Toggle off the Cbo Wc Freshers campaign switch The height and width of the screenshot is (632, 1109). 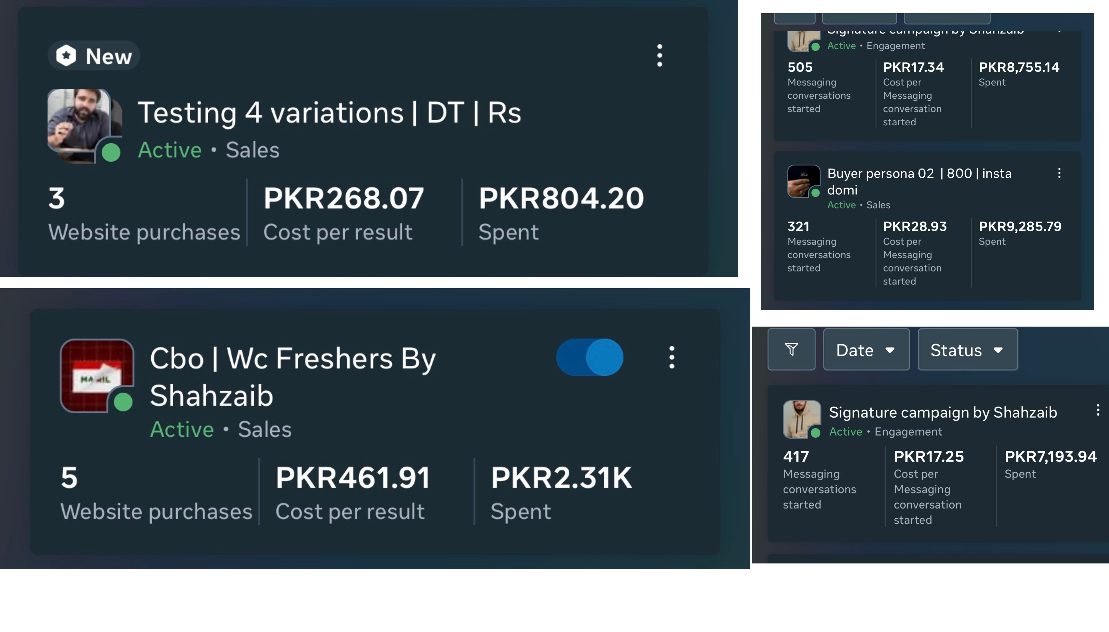589,357
